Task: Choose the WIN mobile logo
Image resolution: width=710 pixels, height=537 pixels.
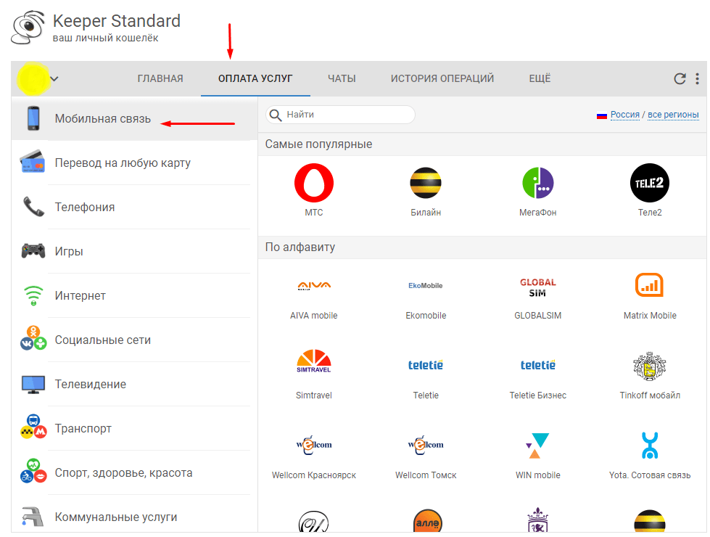Action: pos(537,446)
